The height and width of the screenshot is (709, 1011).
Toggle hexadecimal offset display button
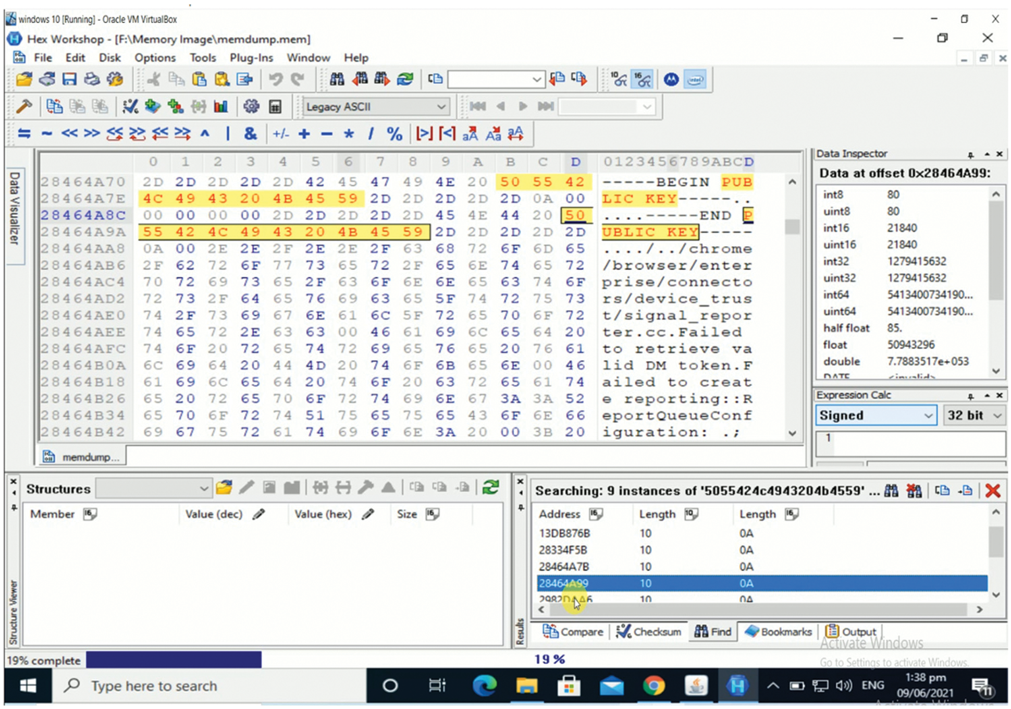(x=642, y=79)
